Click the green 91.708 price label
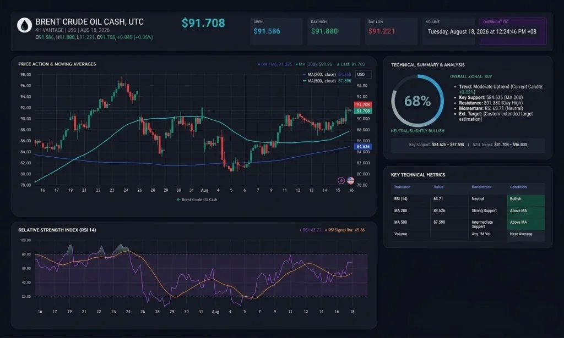The width and height of the screenshot is (564, 338). point(363,111)
